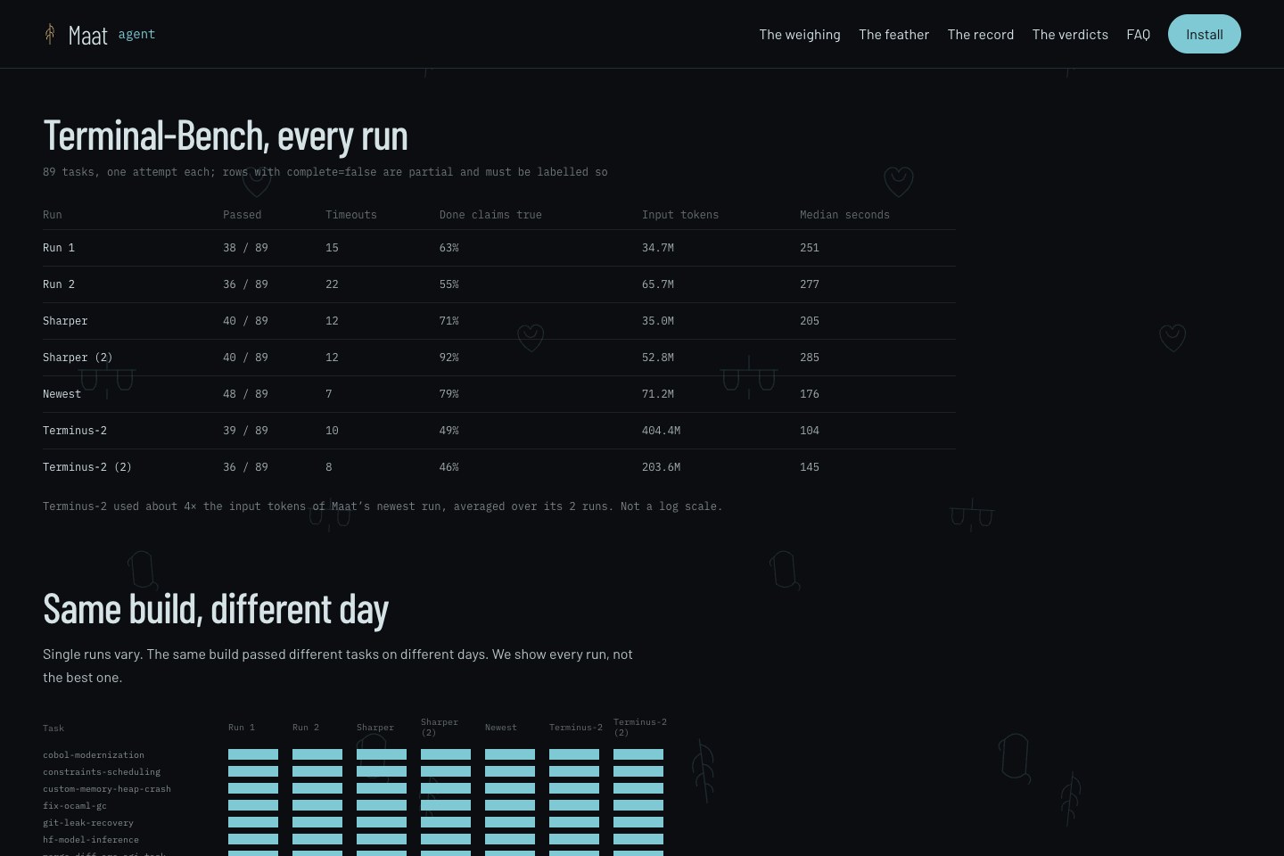Click the 'Task' matrix column header

pos(53,728)
